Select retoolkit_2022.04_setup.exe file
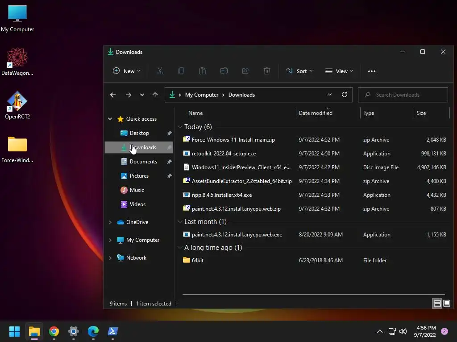457x342 pixels. [x=314, y=154]
